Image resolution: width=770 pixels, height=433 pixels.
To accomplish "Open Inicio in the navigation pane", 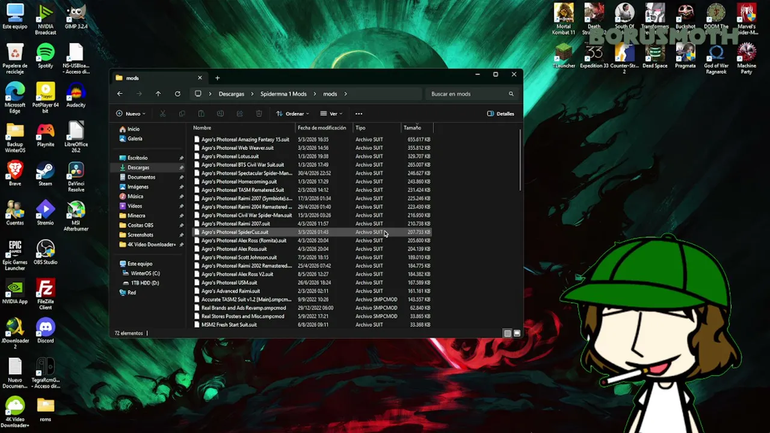I will [x=134, y=129].
